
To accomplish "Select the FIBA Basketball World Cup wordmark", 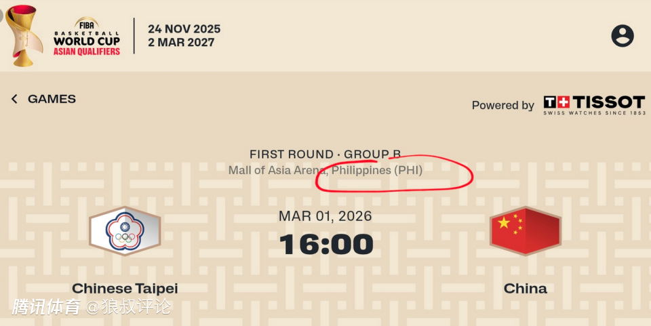I will click(x=87, y=37).
